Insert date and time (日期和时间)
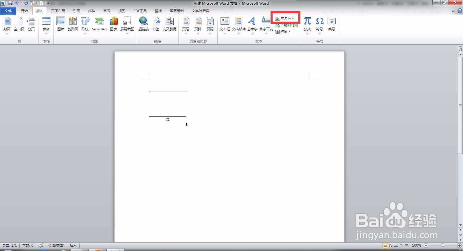Viewport: 463px width, 251px height. [286, 25]
